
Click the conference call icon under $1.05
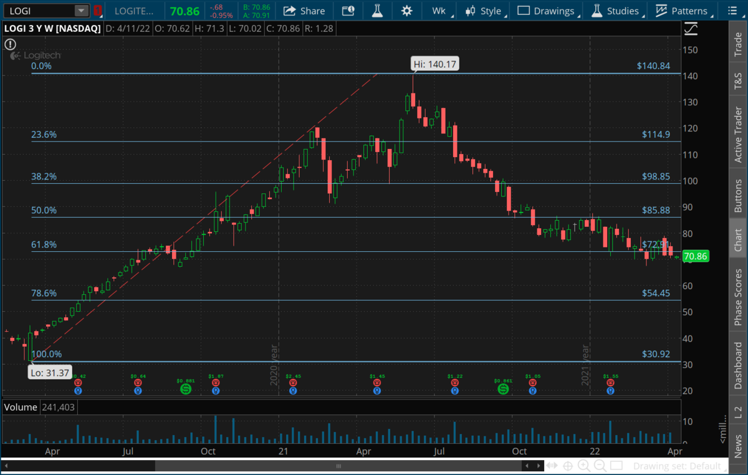(532, 382)
